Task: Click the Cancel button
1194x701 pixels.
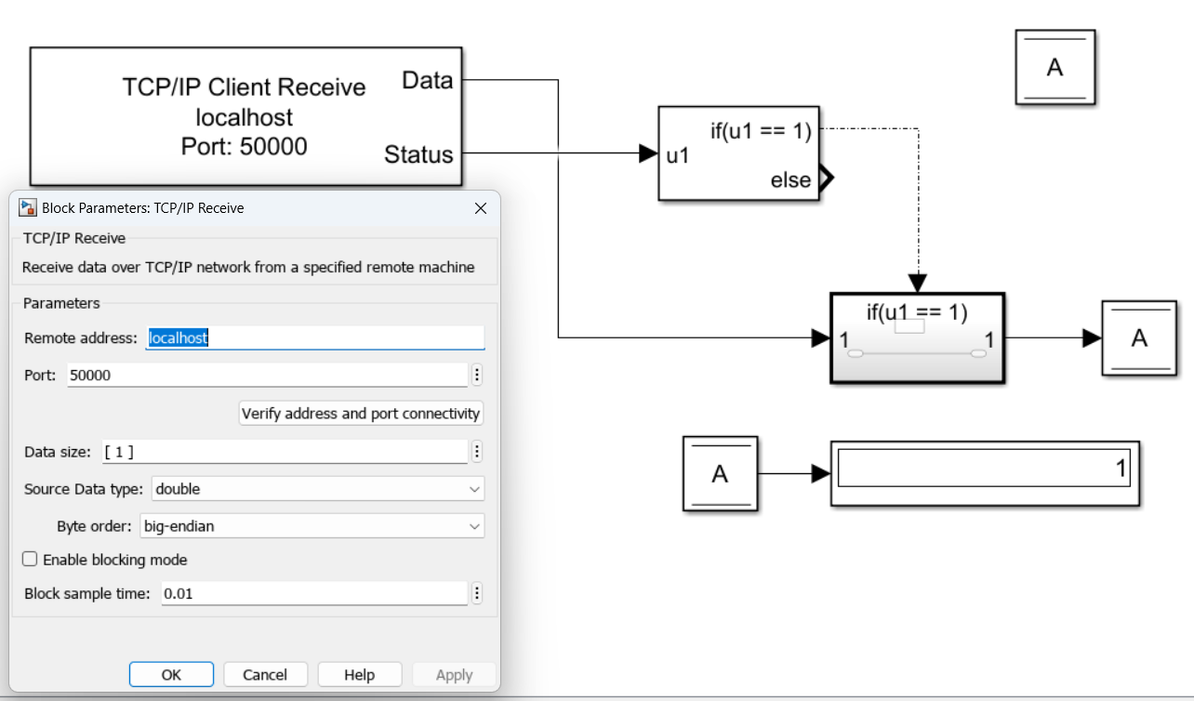Action: (265, 675)
